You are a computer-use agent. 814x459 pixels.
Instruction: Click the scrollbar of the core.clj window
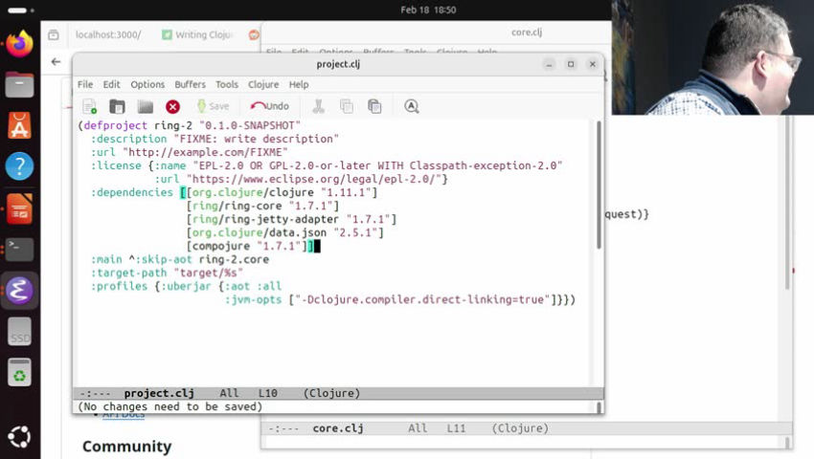pos(787,203)
